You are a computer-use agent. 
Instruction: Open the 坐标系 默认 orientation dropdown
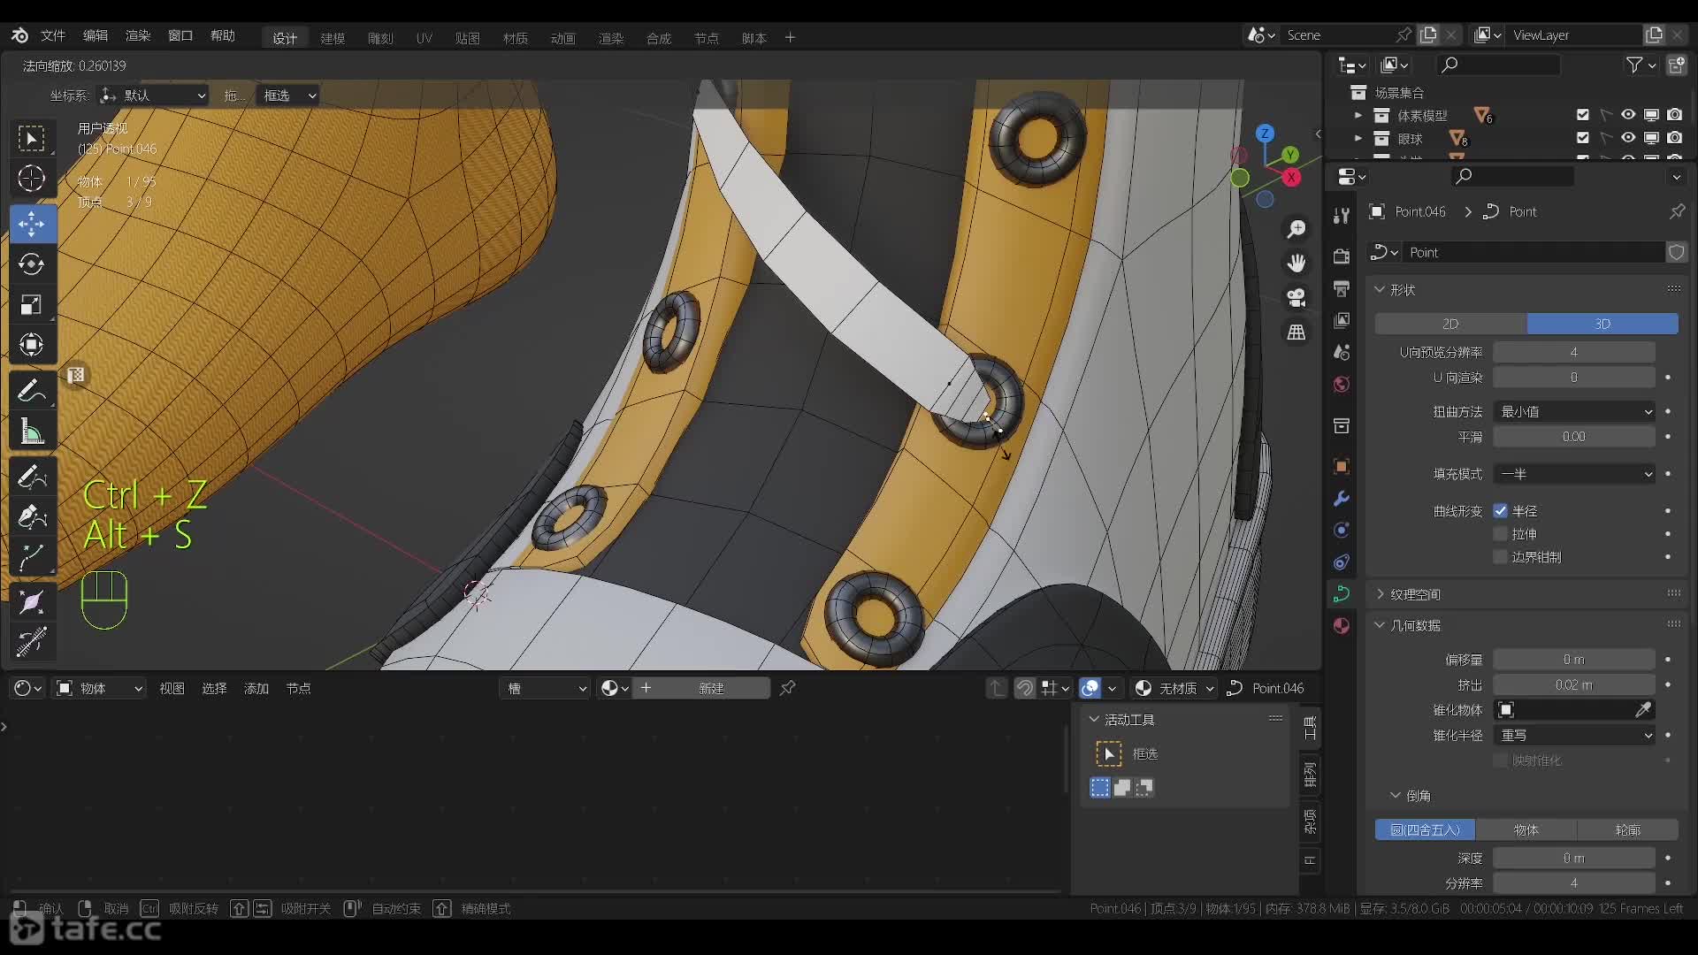point(153,95)
